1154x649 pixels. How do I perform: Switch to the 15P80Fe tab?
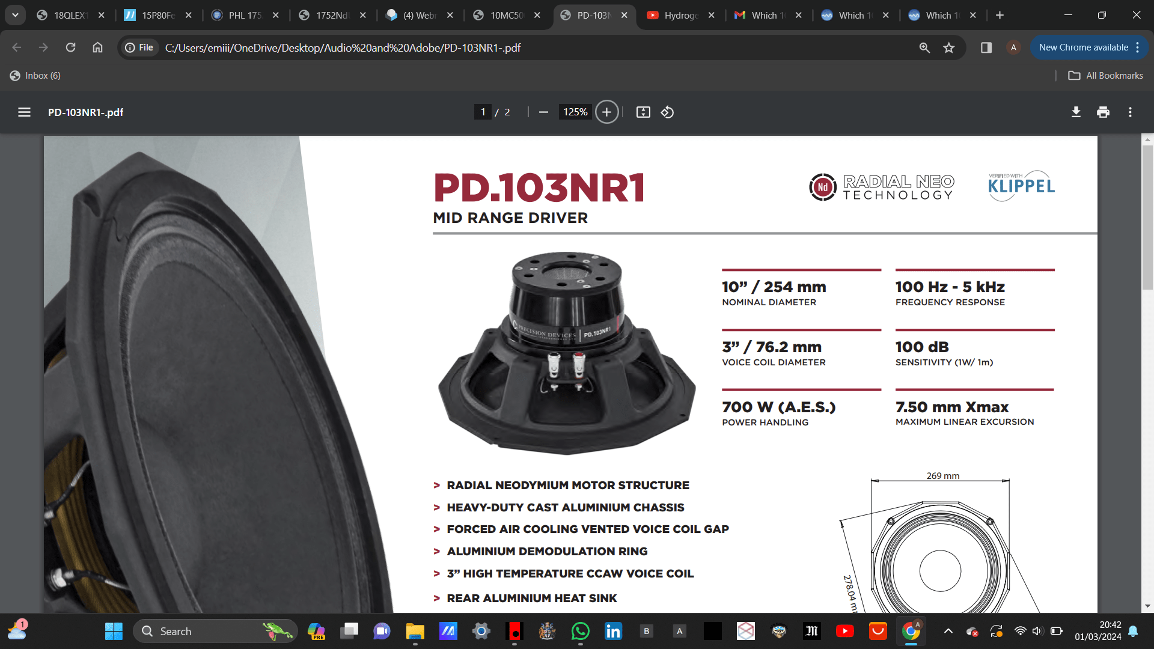pos(158,15)
